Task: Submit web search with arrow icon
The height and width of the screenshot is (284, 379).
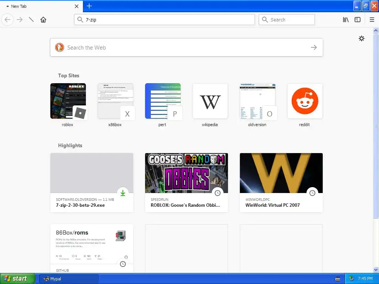Action: click(314, 47)
